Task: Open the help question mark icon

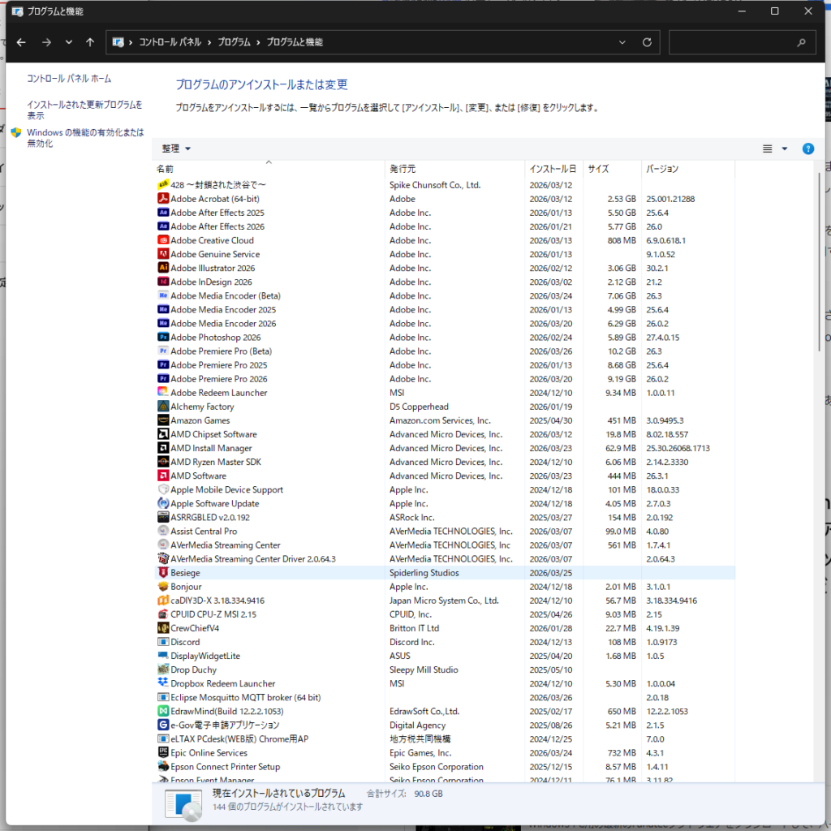Action: click(807, 149)
